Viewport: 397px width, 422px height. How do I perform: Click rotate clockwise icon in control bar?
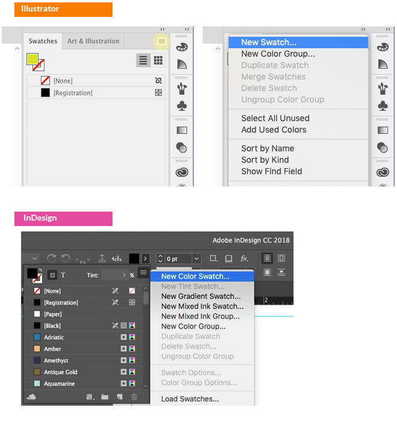(51, 259)
